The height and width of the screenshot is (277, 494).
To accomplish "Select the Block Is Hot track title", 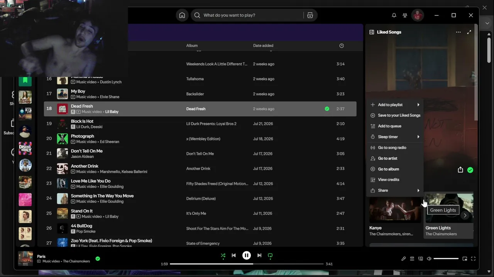I will point(82,121).
